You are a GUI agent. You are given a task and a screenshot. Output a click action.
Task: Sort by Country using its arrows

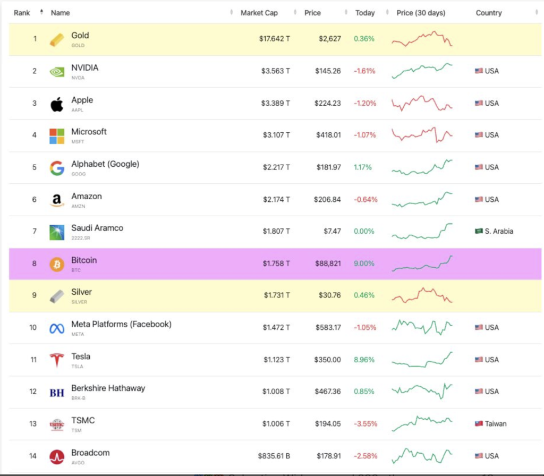pos(537,13)
